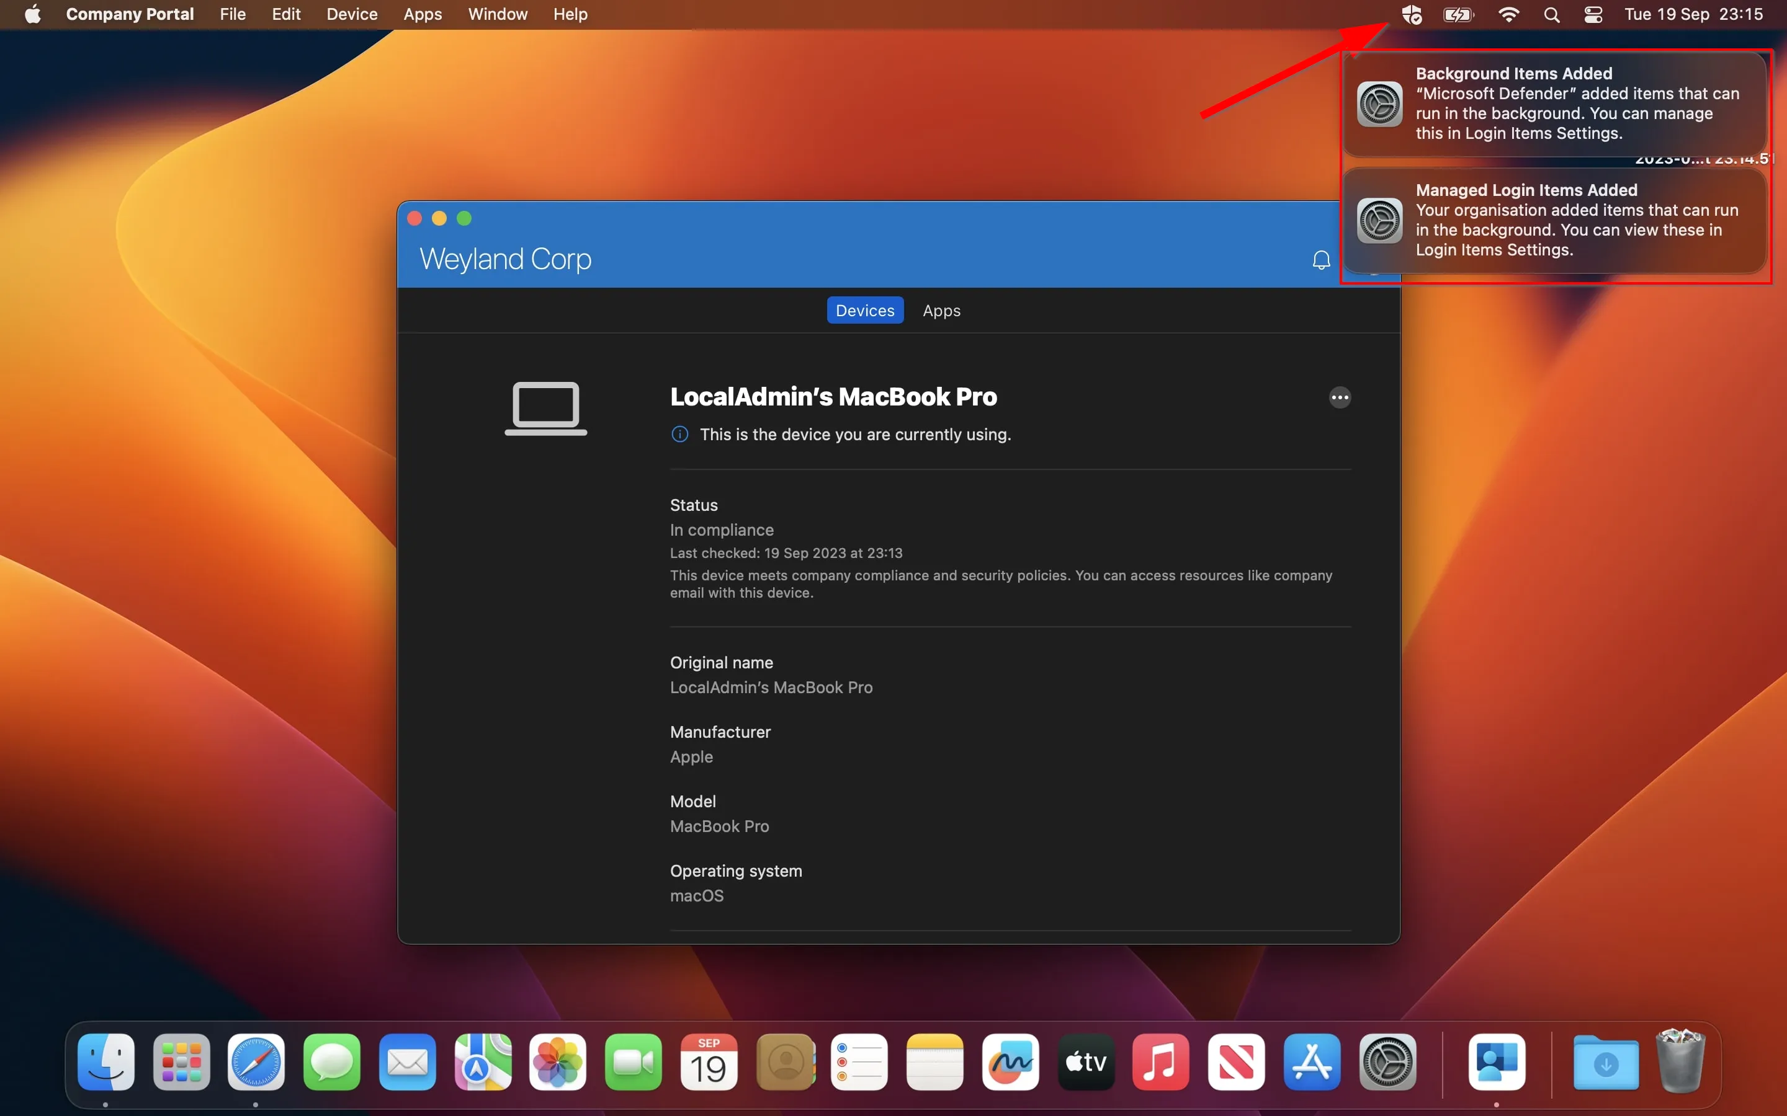This screenshot has height=1116, width=1787.
Task: Open App Store from the Dock
Action: click(x=1312, y=1062)
